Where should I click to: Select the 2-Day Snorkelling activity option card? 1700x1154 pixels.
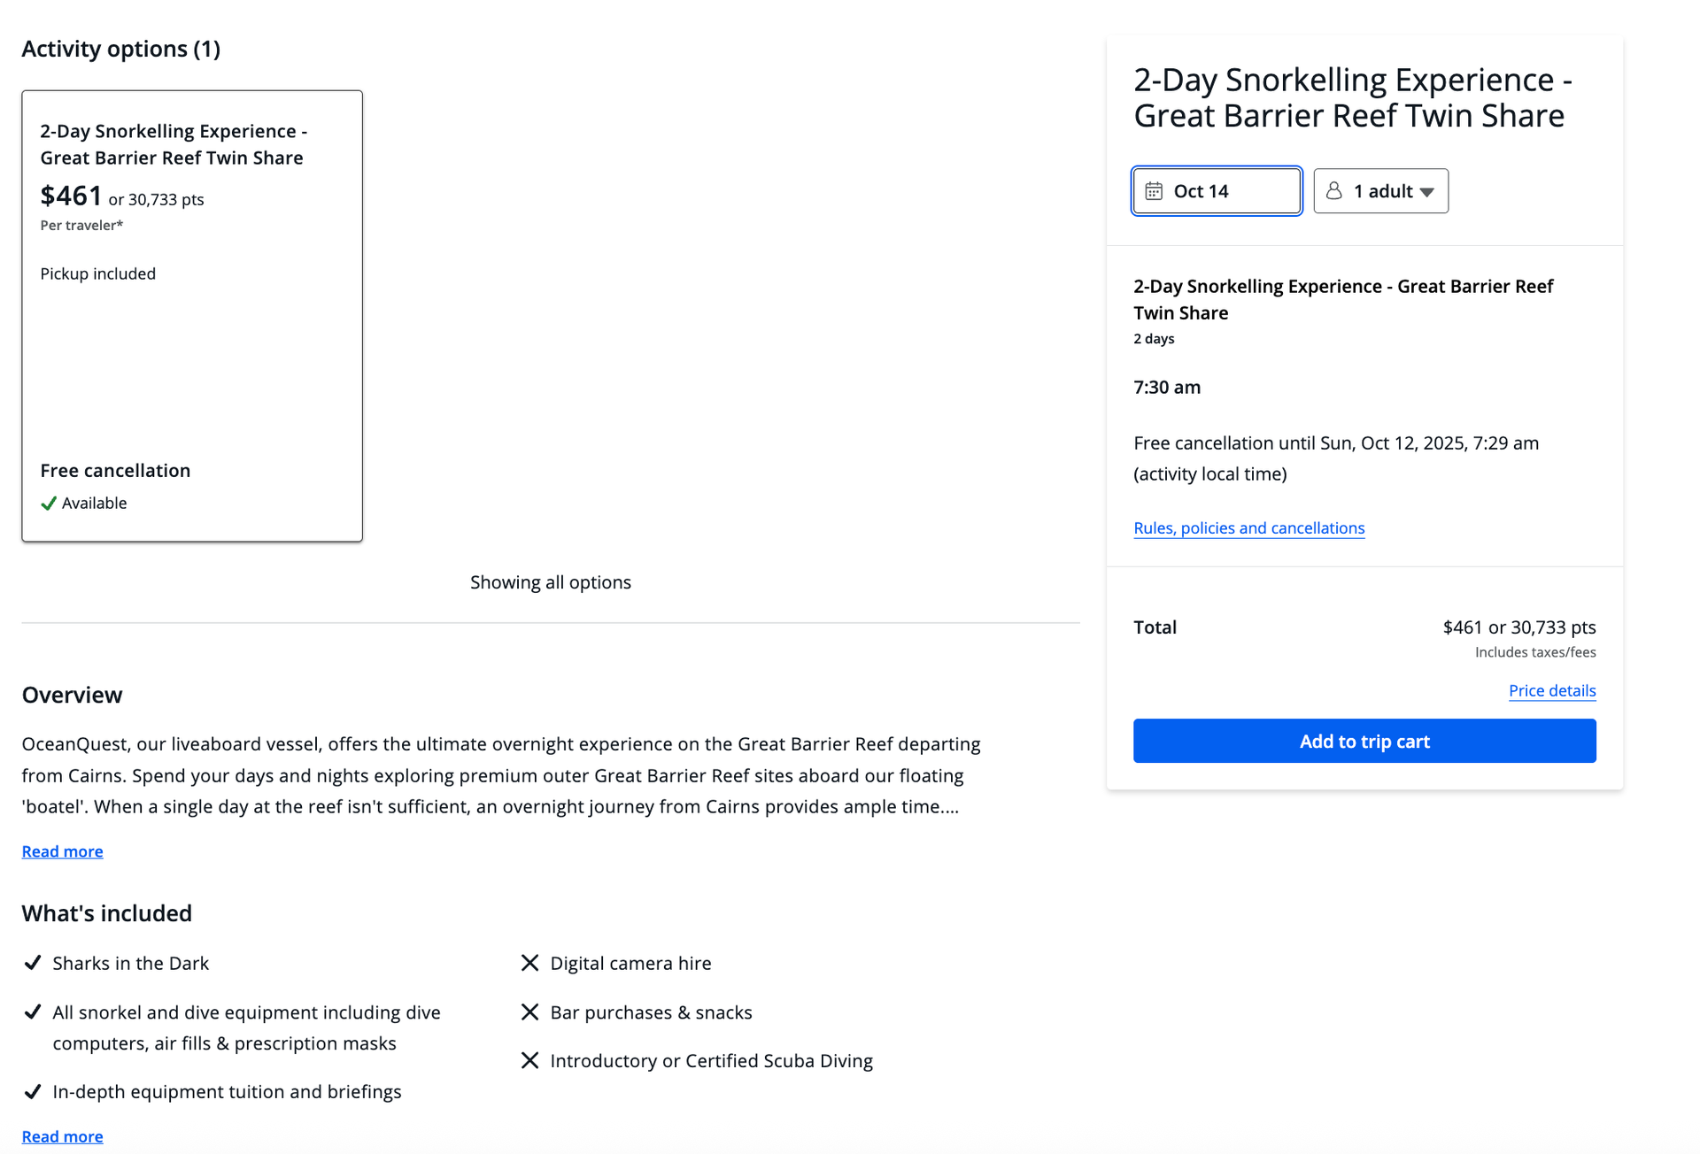coord(192,354)
